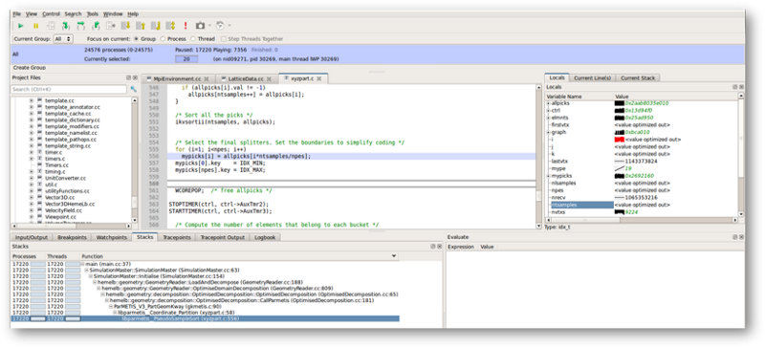The width and height of the screenshot is (765, 348).
Task: Expand the graph variable
Action: 548,132
